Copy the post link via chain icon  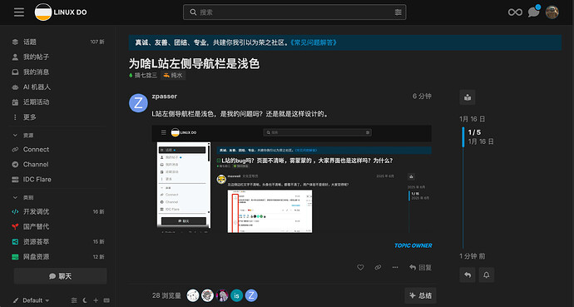(x=378, y=268)
